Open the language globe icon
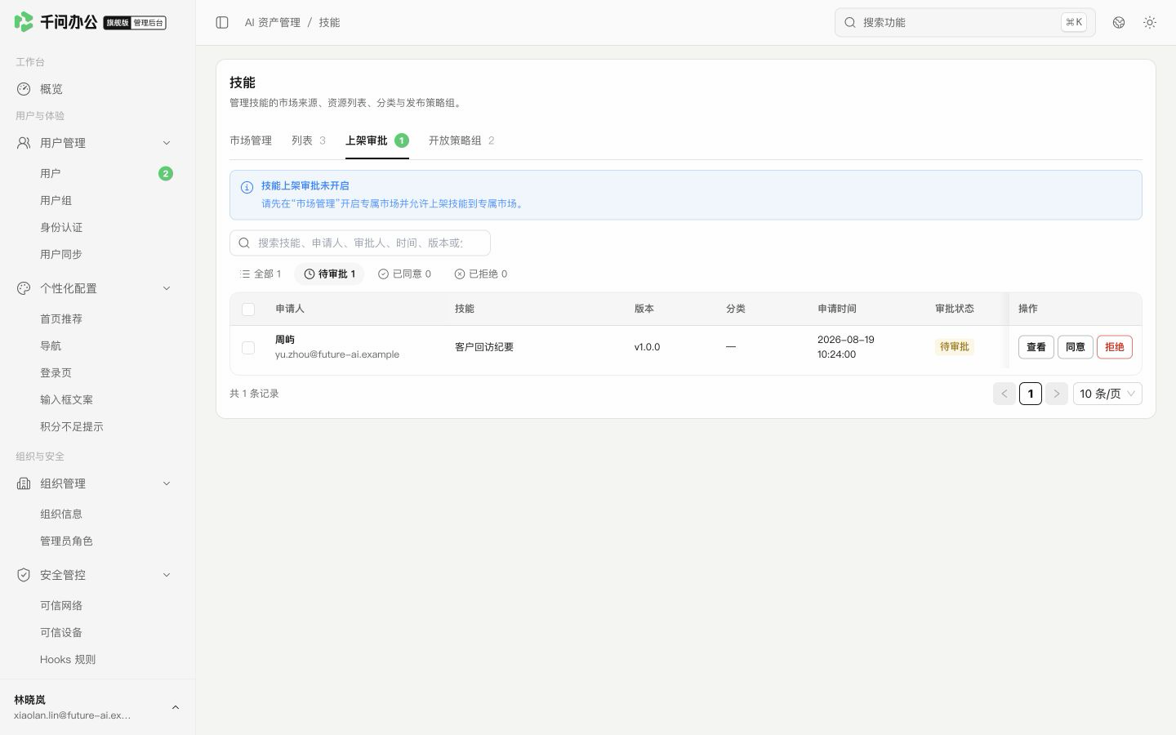Image resolution: width=1176 pixels, height=735 pixels. coord(1119,23)
